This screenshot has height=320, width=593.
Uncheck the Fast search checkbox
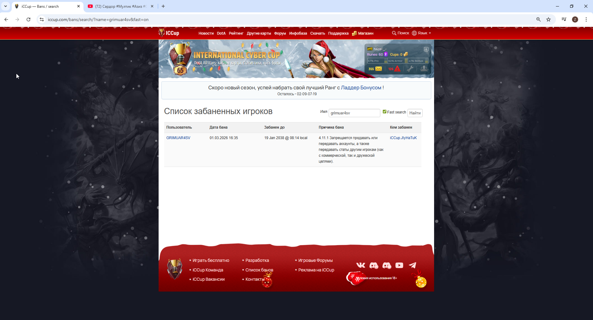coord(385,112)
